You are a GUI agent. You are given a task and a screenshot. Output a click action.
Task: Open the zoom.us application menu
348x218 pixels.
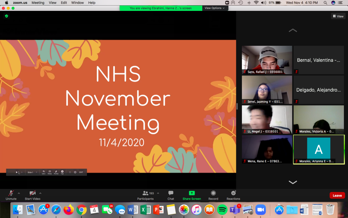click(x=20, y=3)
